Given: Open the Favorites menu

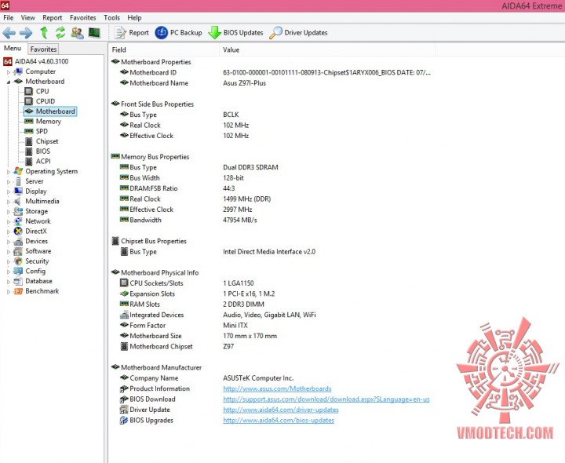Looking at the screenshot, I should [83, 17].
